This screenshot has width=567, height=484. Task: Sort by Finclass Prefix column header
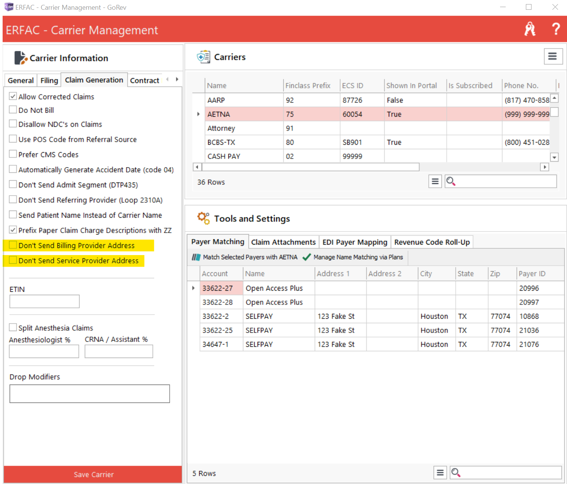pos(311,85)
